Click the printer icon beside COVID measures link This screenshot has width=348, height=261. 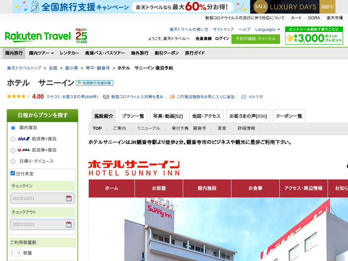pos(106,97)
